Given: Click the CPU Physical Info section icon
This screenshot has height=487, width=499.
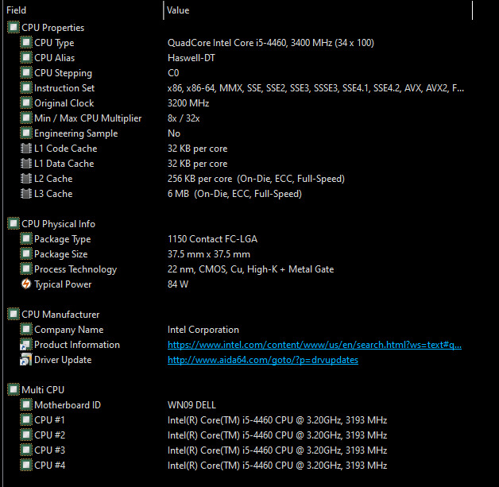Looking at the screenshot, I should pos(13,224).
